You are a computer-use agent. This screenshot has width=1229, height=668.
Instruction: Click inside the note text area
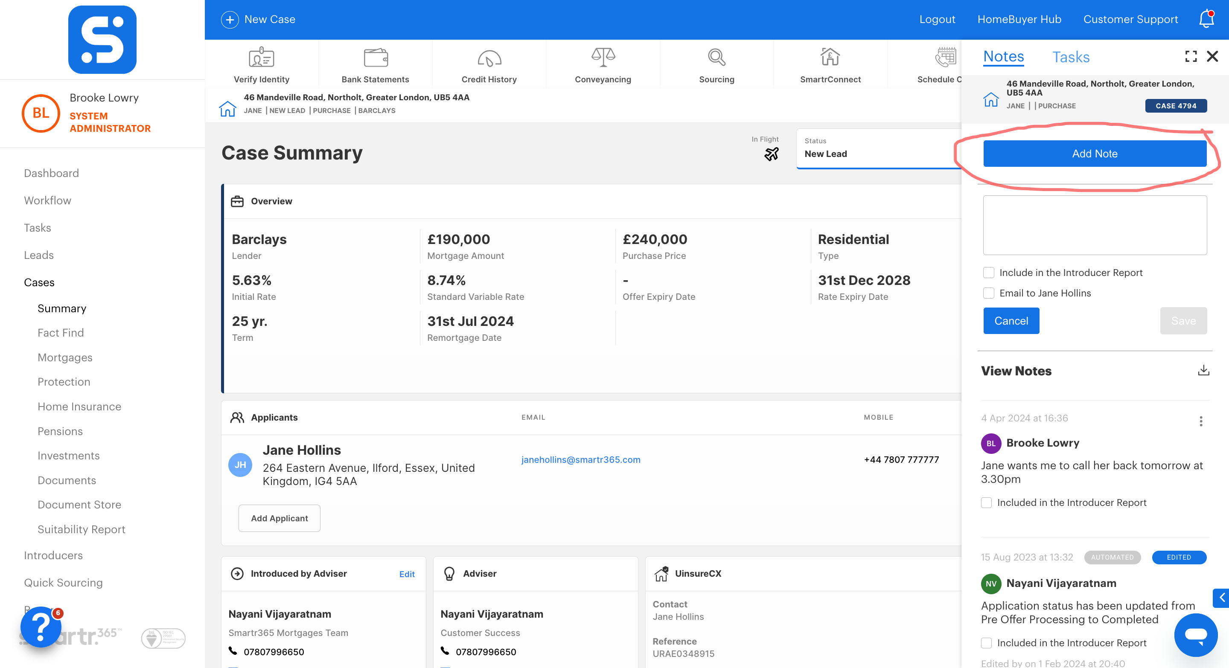point(1095,225)
